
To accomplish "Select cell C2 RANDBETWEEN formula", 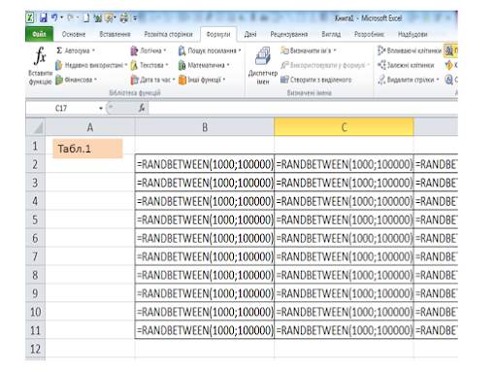I will 344,164.
